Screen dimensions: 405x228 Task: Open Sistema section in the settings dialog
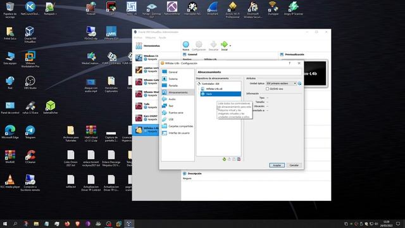[x=178, y=79]
